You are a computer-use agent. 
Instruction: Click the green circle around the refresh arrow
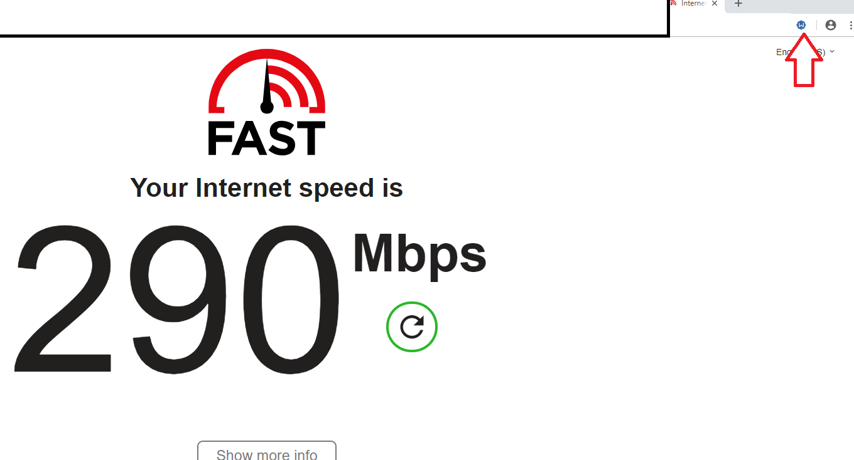(412, 327)
